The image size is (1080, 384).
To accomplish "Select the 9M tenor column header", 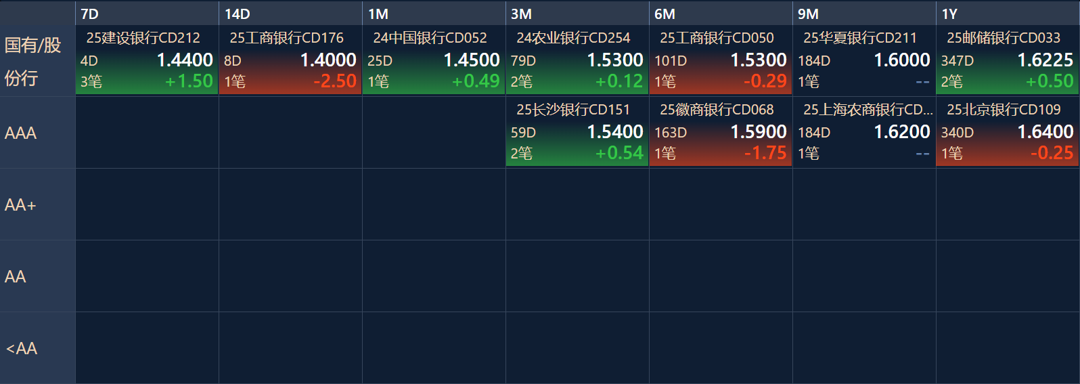I will tap(864, 14).
